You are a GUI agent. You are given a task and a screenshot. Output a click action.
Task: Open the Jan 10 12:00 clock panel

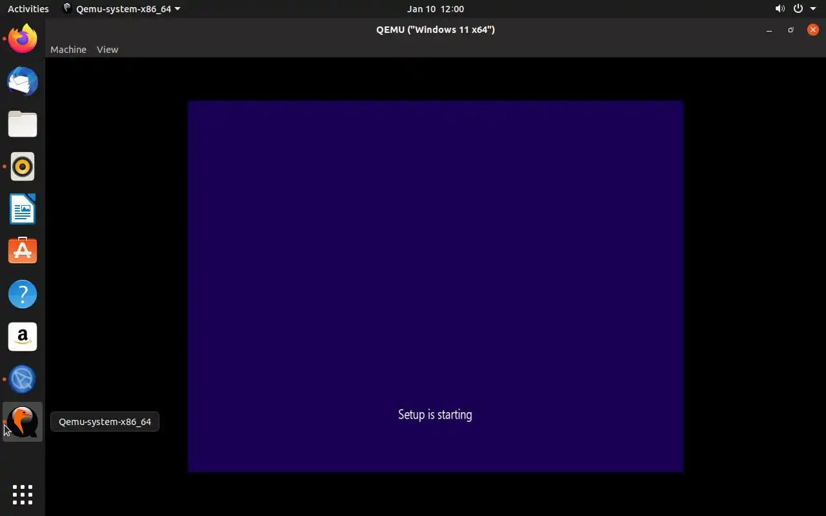pos(436,9)
